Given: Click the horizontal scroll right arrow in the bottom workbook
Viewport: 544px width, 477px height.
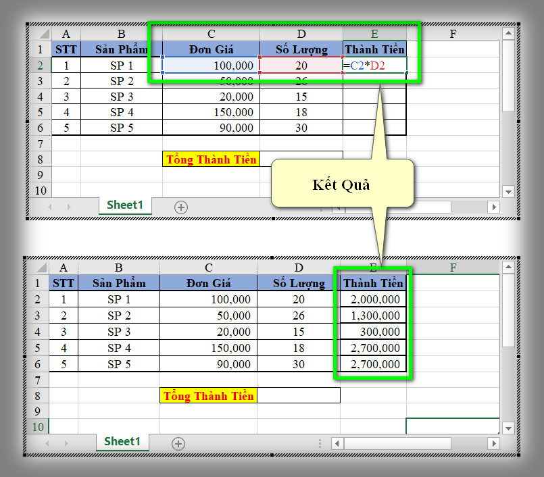Looking at the screenshot, I should 493,443.
